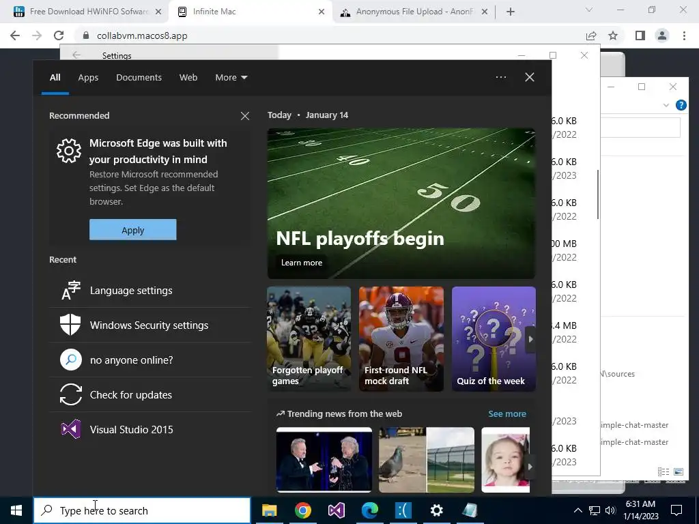The image size is (699, 524).
Task: Open Visual Studio 2015 recent item
Action: point(150,430)
